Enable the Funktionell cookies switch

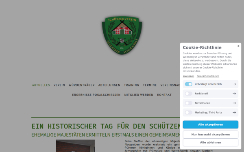tap(189, 94)
